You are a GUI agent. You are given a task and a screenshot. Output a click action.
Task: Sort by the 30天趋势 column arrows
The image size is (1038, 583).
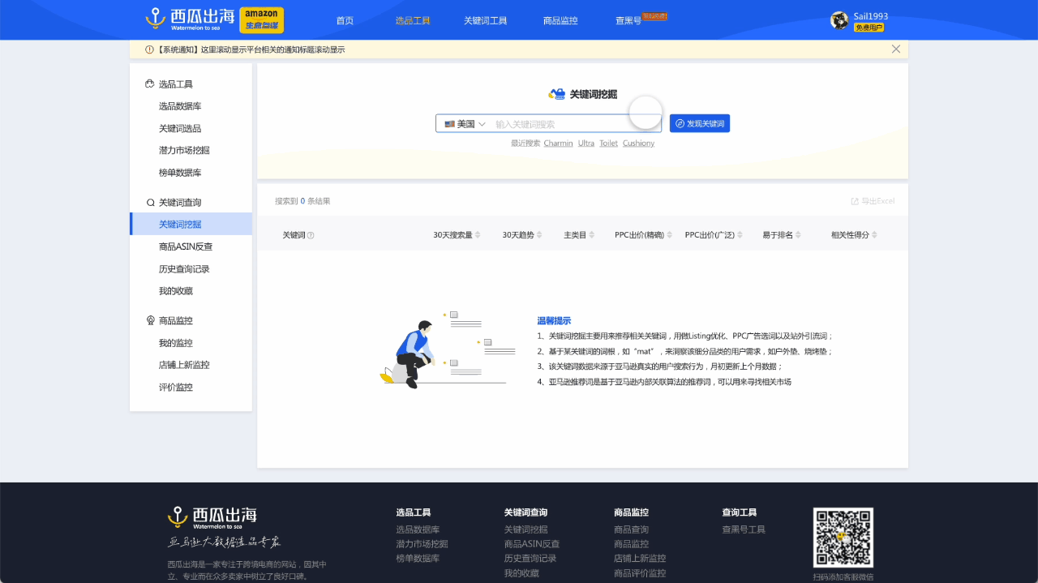pyautogui.click(x=540, y=235)
